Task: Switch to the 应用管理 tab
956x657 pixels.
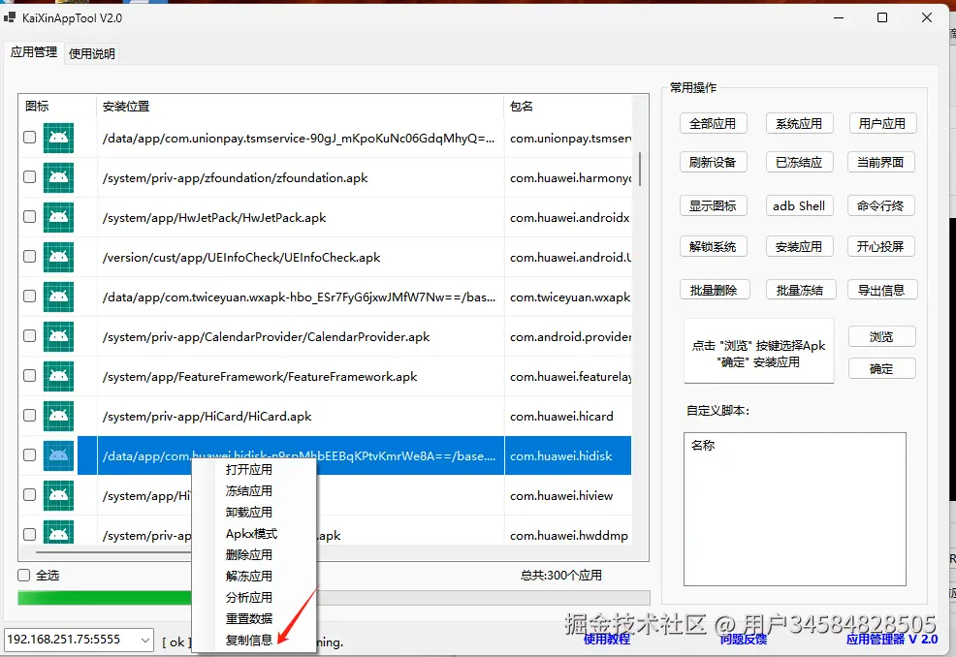Action: tap(34, 52)
